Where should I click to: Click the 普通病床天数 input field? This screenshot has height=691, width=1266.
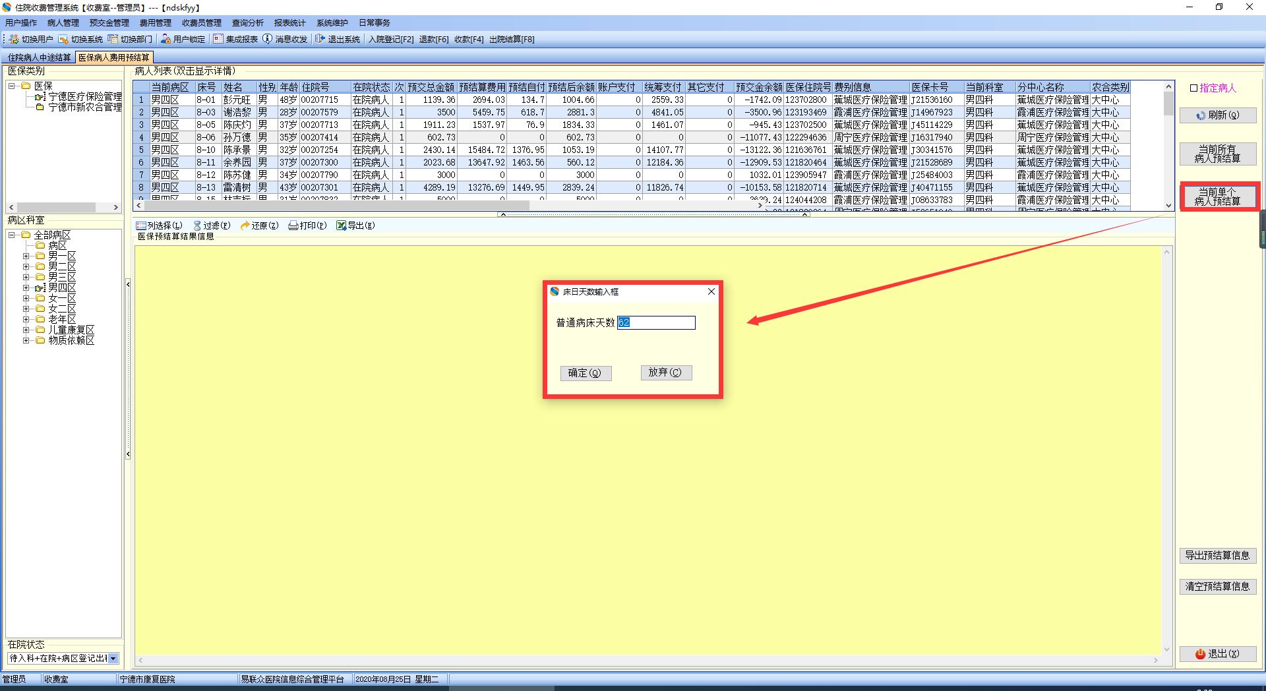(x=656, y=322)
